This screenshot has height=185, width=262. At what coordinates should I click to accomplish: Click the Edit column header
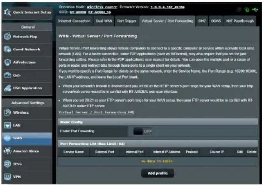tap(240, 152)
